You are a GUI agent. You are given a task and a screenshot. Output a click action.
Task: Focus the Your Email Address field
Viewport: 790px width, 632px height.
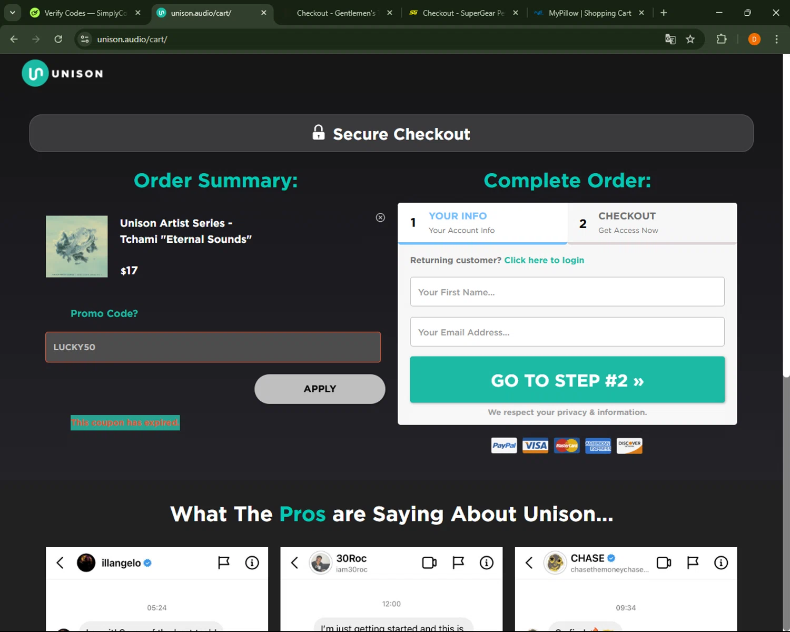click(567, 332)
